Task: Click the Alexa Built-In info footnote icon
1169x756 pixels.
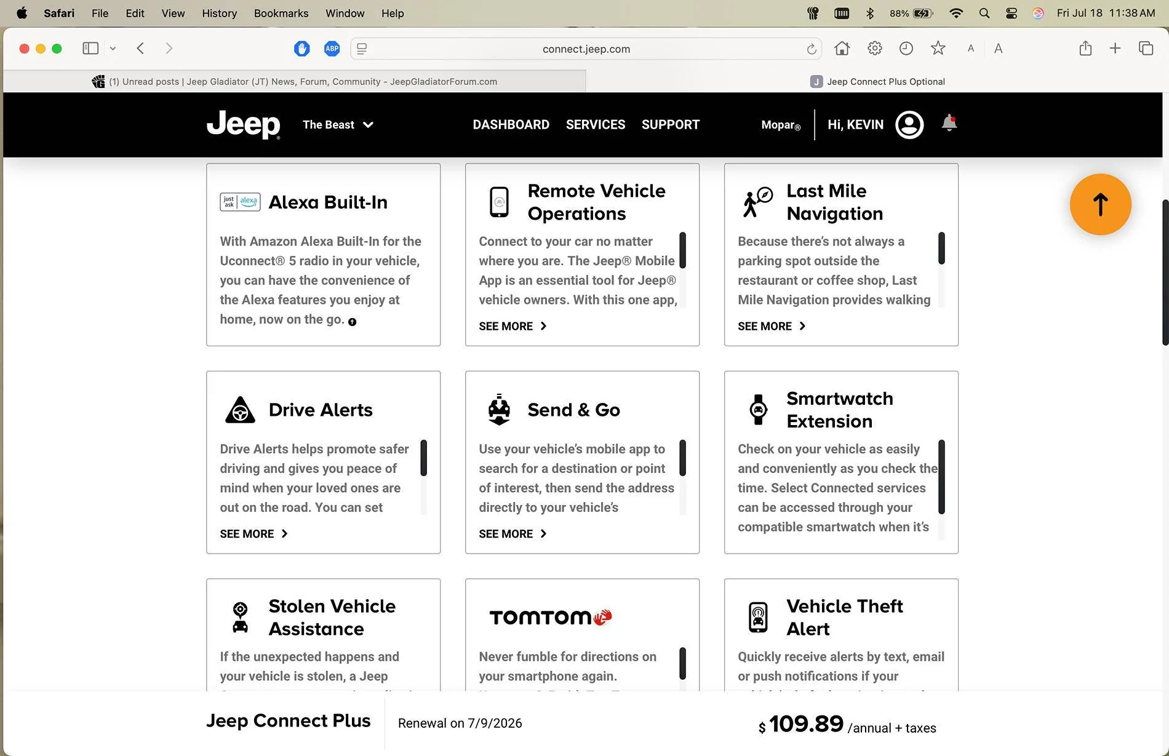Action: (x=352, y=322)
